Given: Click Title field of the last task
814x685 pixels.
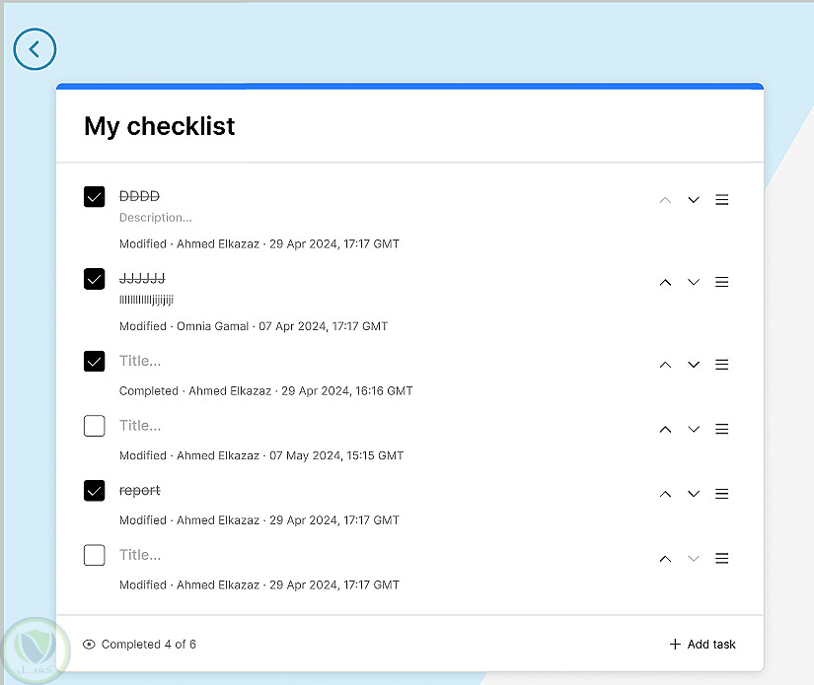Looking at the screenshot, I should pos(140,555).
